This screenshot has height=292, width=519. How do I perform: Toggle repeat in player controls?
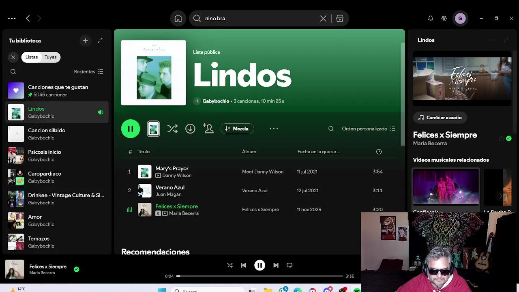pyautogui.click(x=290, y=265)
